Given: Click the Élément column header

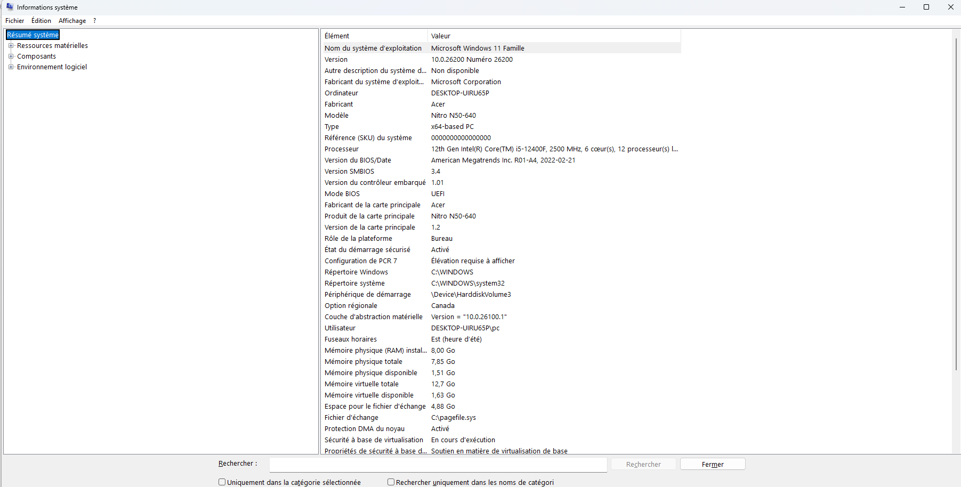Looking at the screenshot, I should pyautogui.click(x=374, y=36).
